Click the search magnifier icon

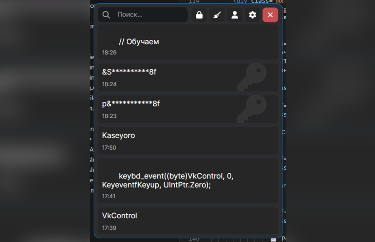pyautogui.click(x=106, y=15)
